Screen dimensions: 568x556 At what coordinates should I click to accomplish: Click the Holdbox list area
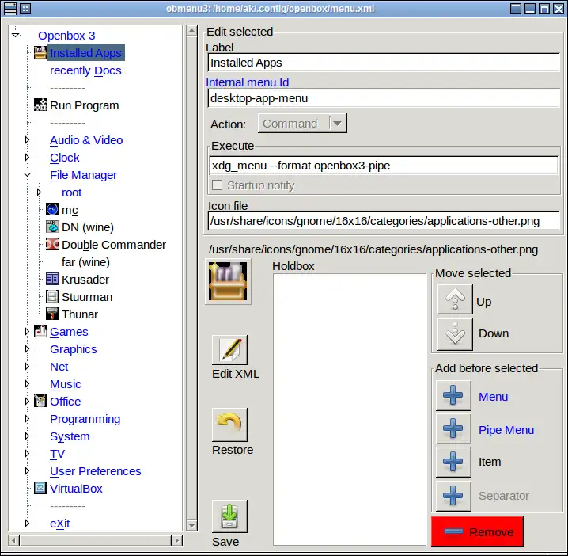(350, 409)
